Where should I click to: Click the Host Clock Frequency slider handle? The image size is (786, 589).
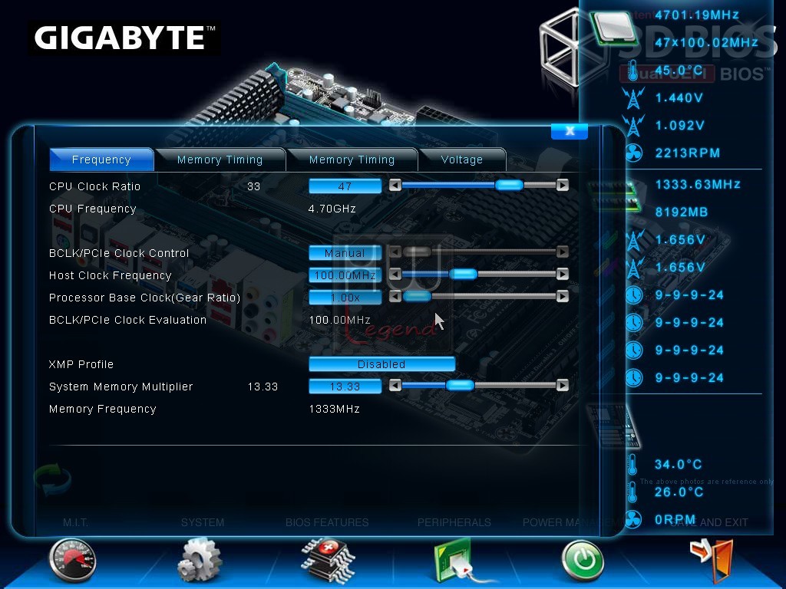pyautogui.click(x=463, y=274)
